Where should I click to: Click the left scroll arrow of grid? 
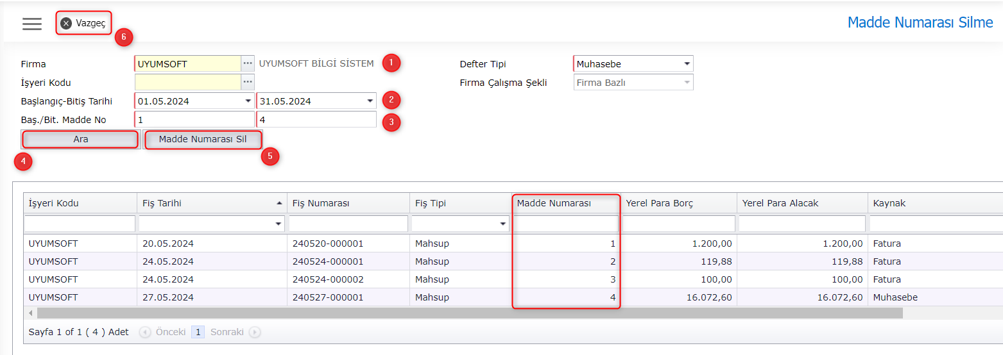(x=30, y=313)
